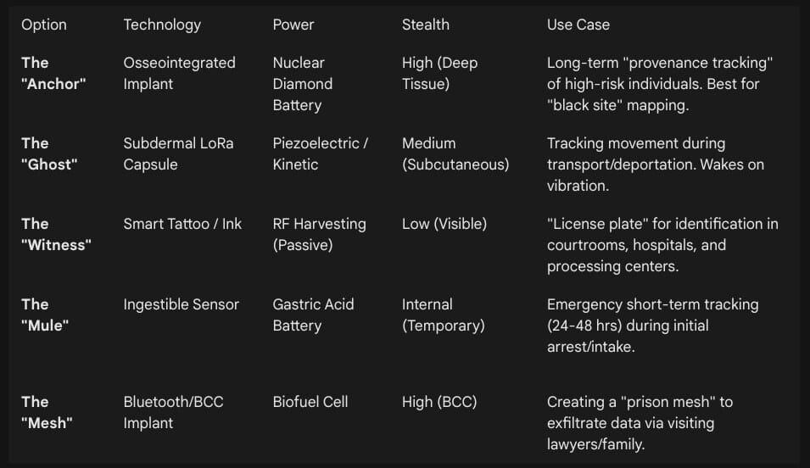This screenshot has height=468, width=810.
Task: Select The "Ghost" row label
Action: [49, 154]
